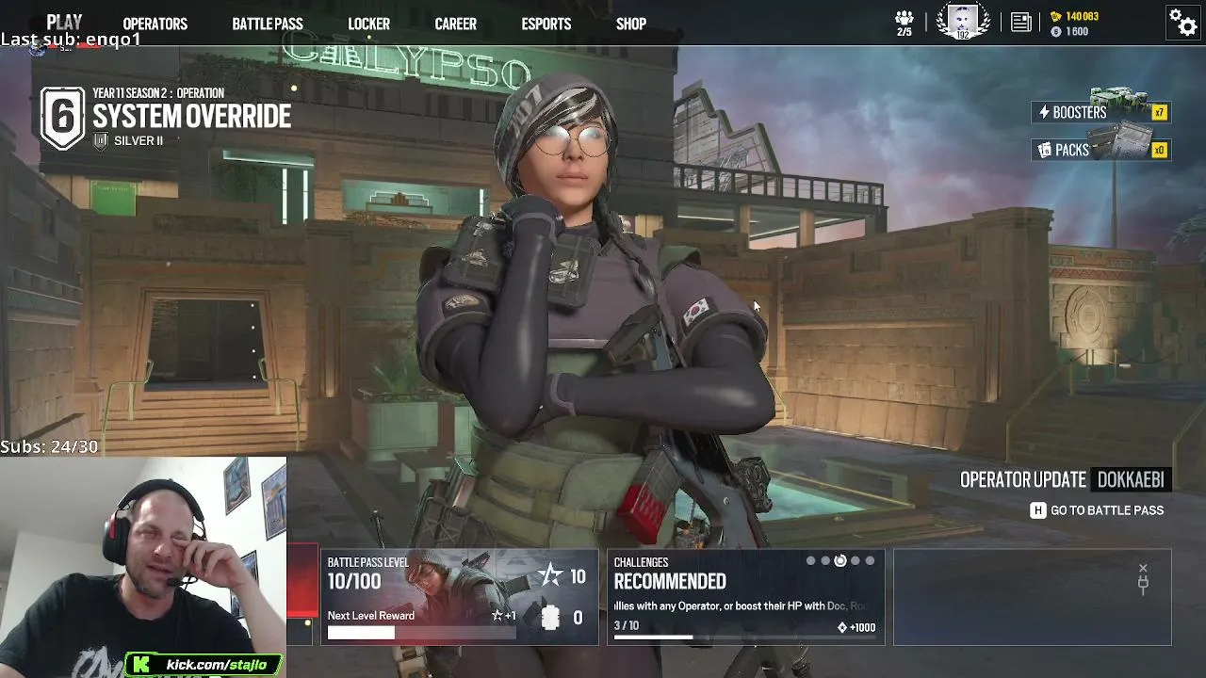Click the 'Last sub: enqo1' overlay text
This screenshot has width=1206, height=678.
[71, 40]
